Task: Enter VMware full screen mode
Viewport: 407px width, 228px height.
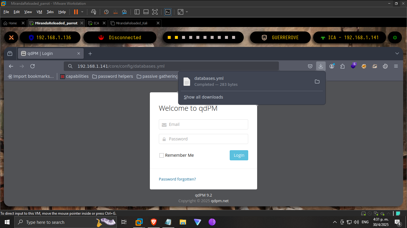Action: [x=155, y=12]
